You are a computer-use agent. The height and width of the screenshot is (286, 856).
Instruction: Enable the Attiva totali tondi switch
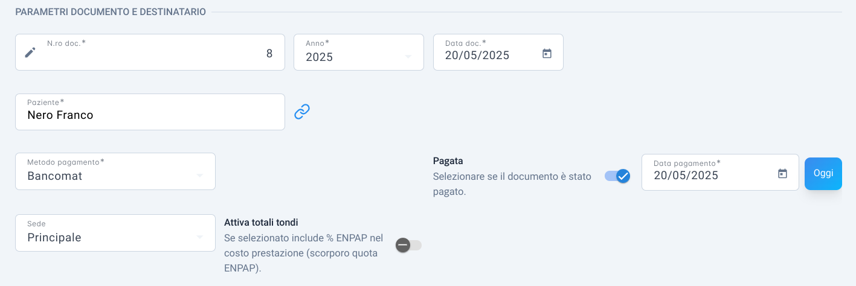(408, 245)
